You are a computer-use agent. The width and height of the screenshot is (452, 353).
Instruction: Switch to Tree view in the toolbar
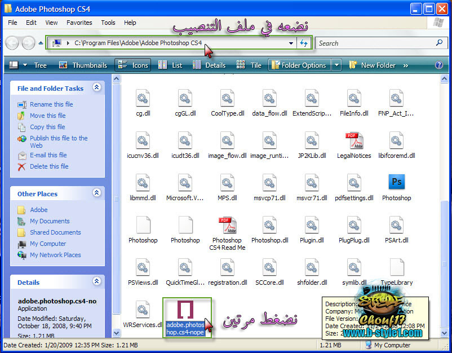click(41, 65)
